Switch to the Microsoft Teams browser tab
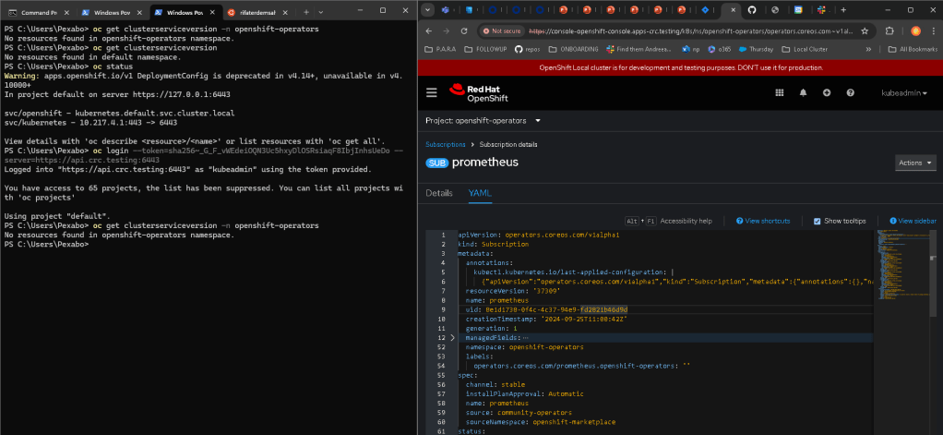943x435 pixels. (446, 10)
